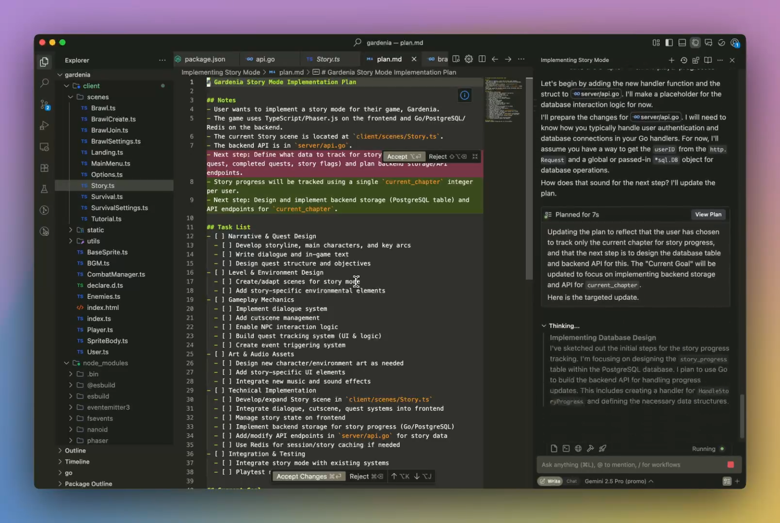Switch to the package.json tab
Screen dimensions: 780x523
[205, 59]
